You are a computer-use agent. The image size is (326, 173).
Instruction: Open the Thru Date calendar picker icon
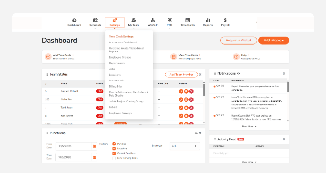pos(94,157)
